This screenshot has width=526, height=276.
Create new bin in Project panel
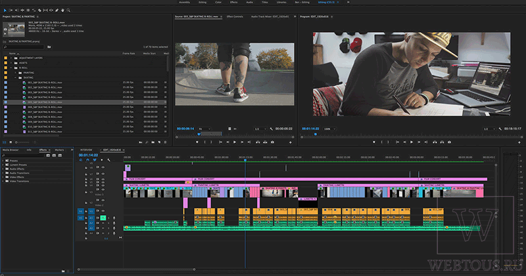tap(153, 142)
